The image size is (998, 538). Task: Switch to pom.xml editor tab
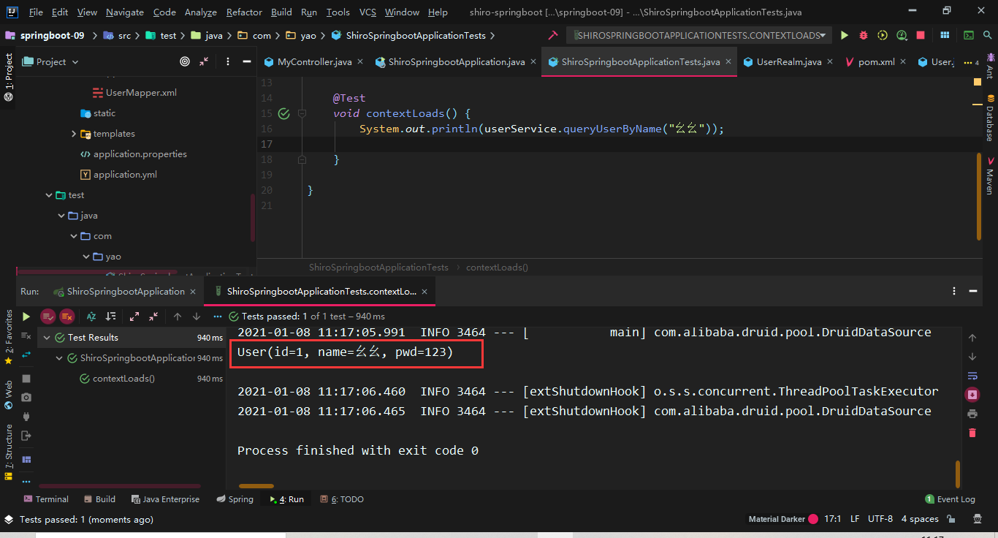pos(876,62)
